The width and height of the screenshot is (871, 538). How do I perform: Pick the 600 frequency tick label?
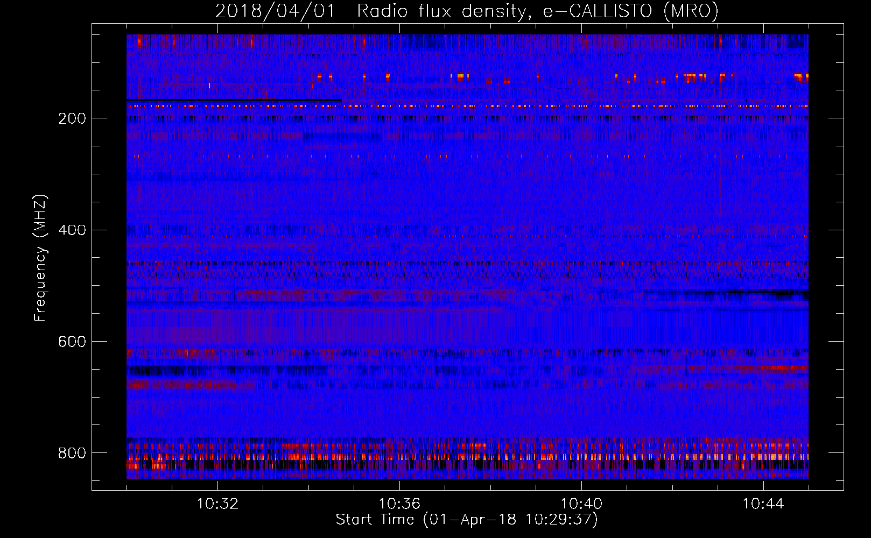coord(72,342)
